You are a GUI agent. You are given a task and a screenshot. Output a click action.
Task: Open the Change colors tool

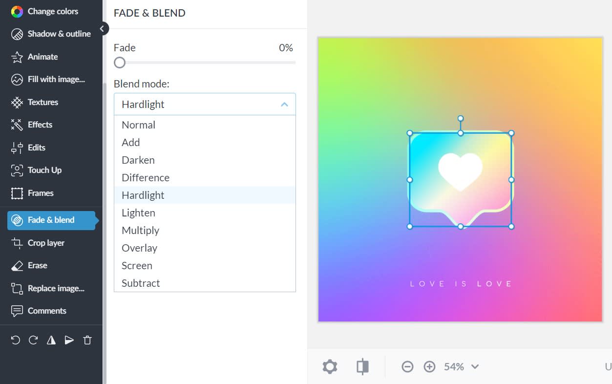(x=52, y=11)
